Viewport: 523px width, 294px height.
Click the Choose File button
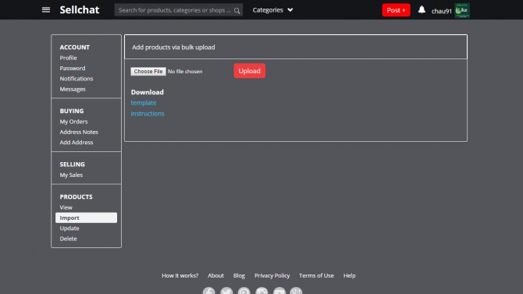tap(148, 71)
